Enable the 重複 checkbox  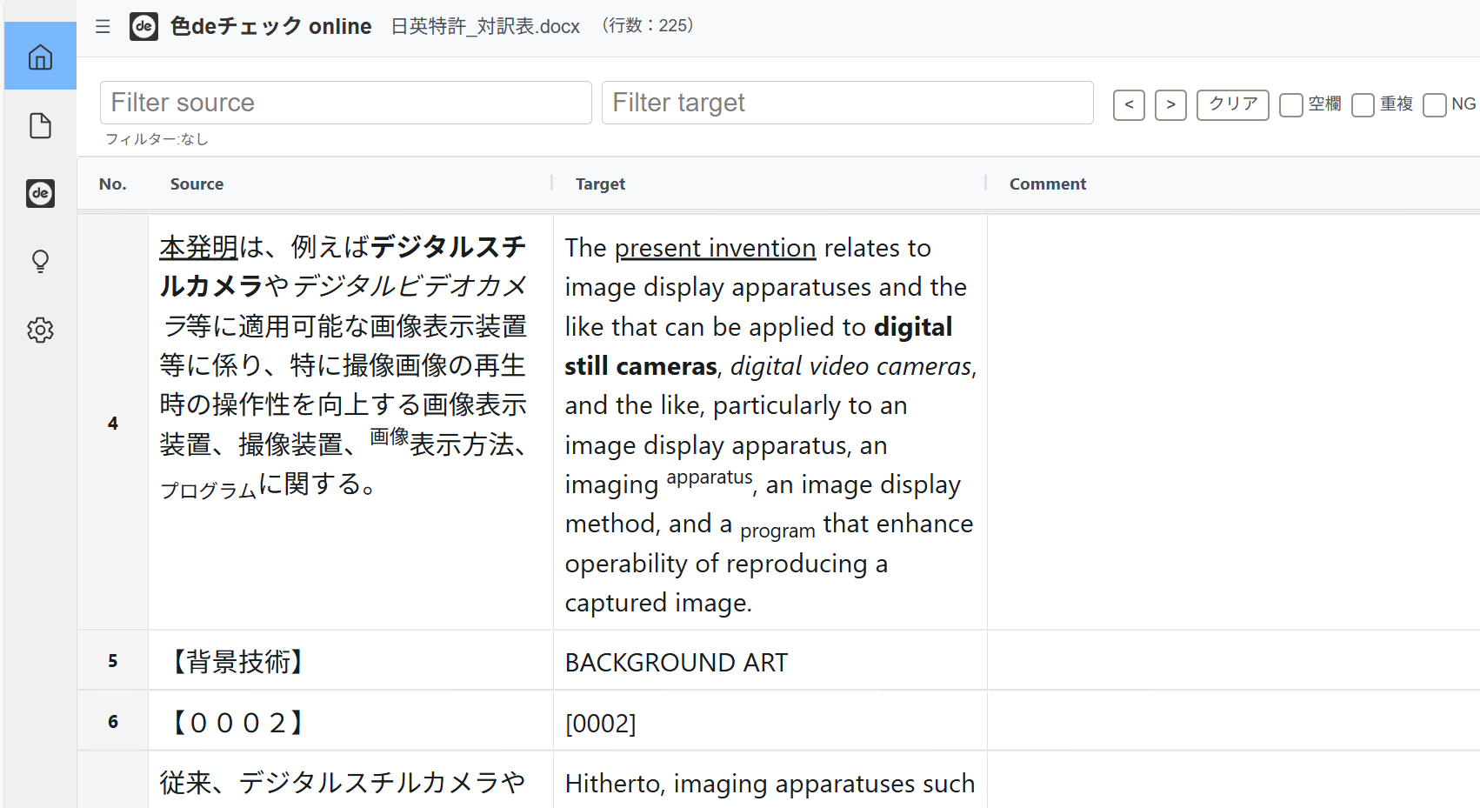[x=1363, y=105]
